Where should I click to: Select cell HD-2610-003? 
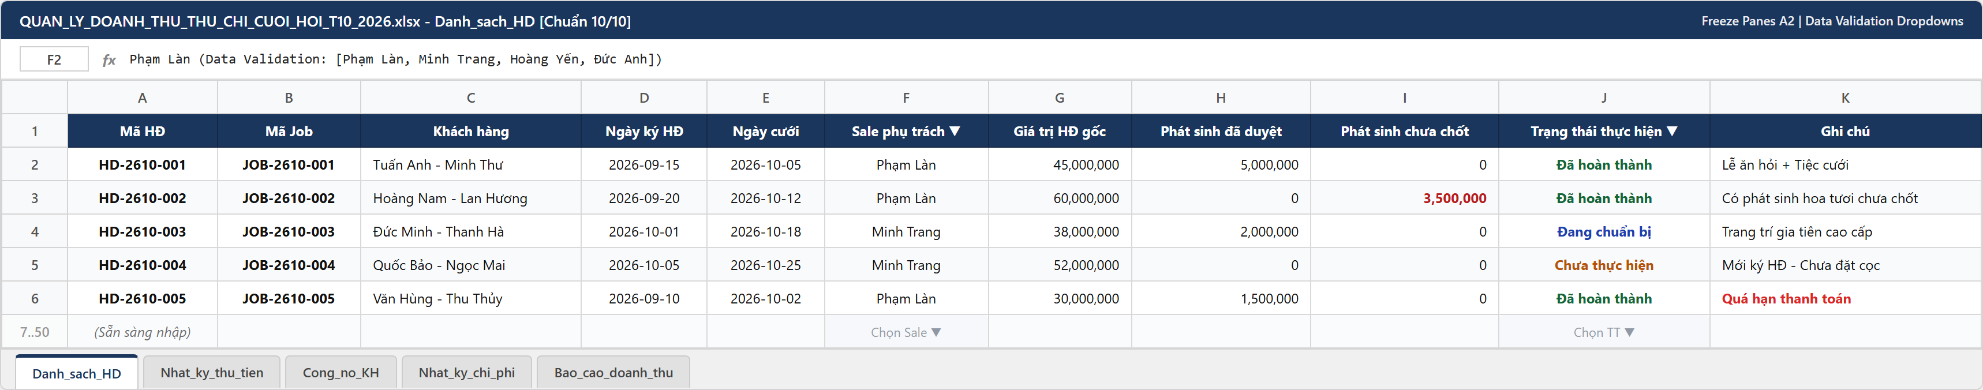pos(143,231)
